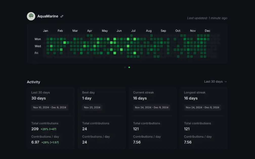Select the Jul month label
Screen dimensions: 255x159
[x=133, y=31]
